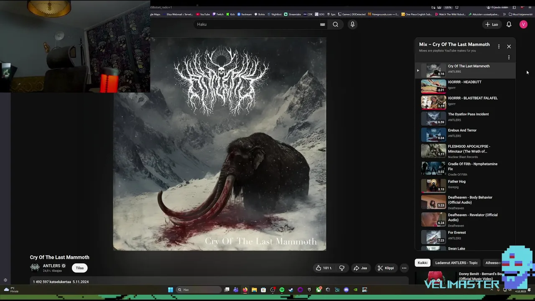
Task: Click Cradle Of Filth Nymphetamine Fix thumbnail
Action: 433,168
